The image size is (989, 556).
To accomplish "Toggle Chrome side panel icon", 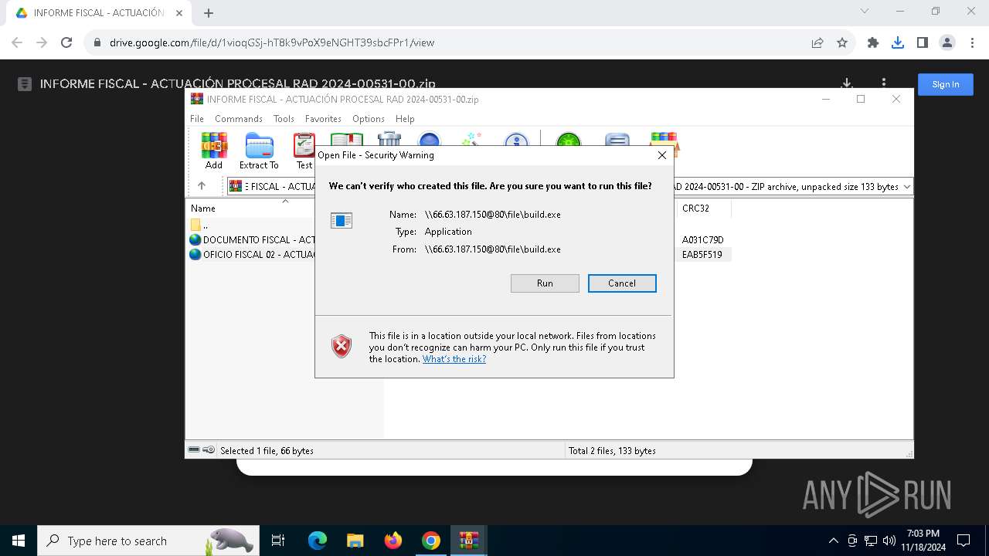I will [x=923, y=42].
